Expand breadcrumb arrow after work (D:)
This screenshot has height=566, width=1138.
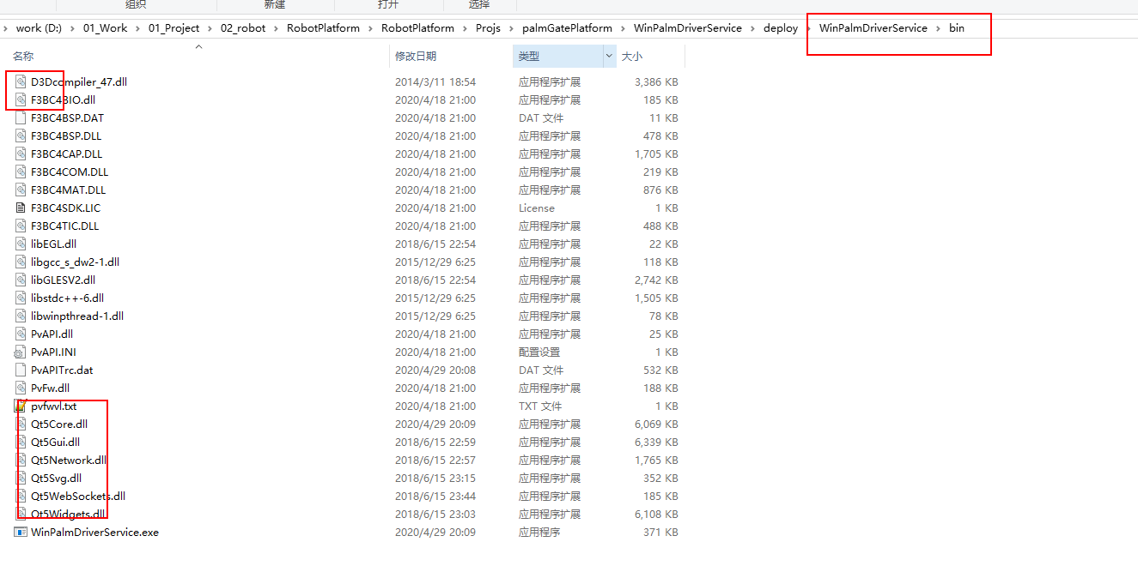(74, 28)
